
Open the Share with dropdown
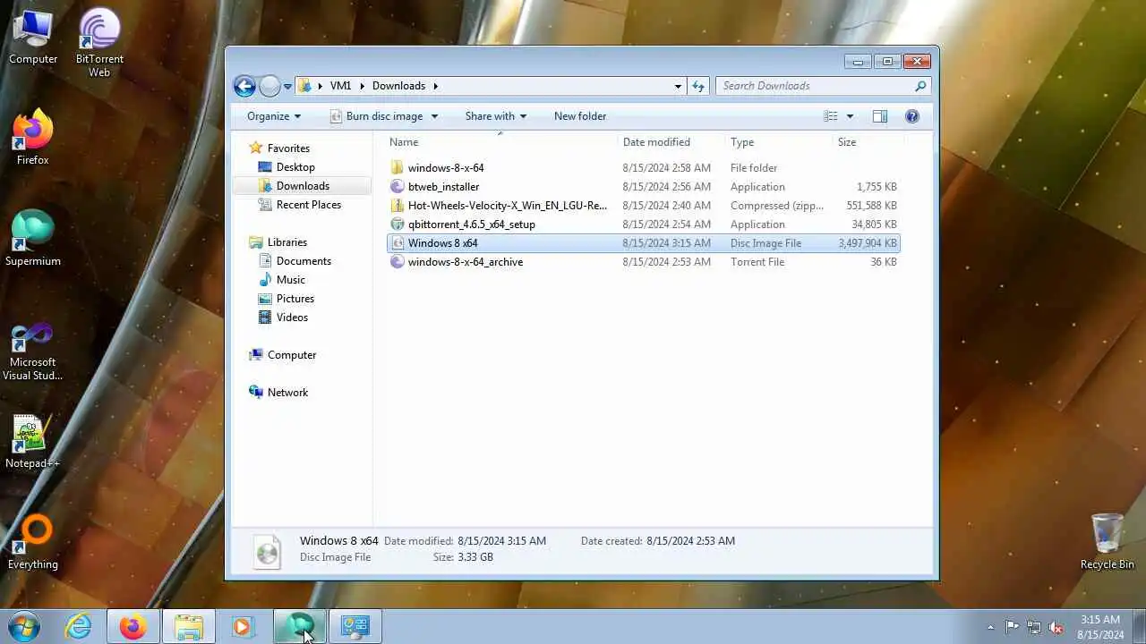[x=496, y=116]
